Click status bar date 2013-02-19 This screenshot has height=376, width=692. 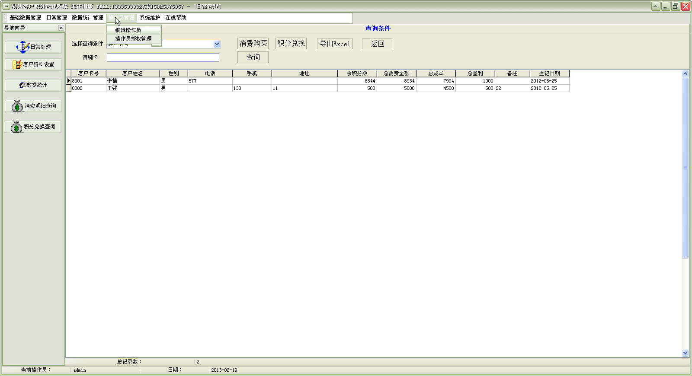pyautogui.click(x=224, y=370)
